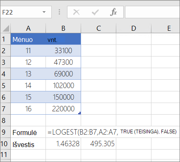Select column C header

[x=98, y=28]
